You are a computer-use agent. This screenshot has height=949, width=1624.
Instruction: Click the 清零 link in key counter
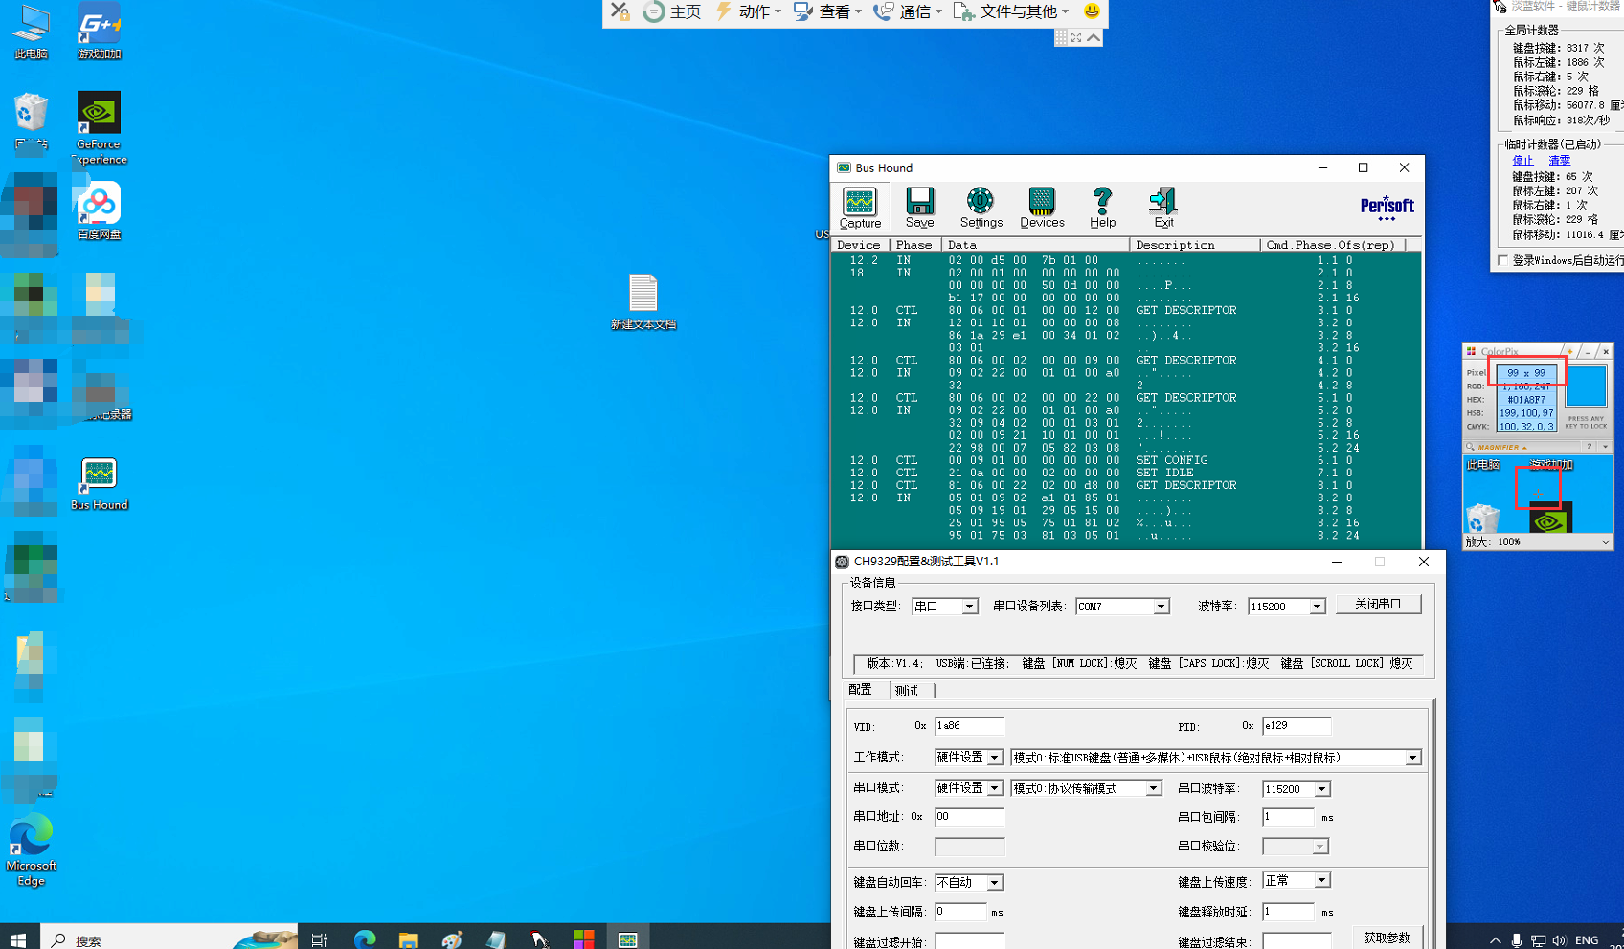[1560, 161]
